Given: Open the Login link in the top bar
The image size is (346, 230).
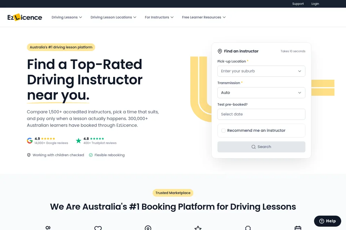Looking at the screenshot, I should click(315, 4).
